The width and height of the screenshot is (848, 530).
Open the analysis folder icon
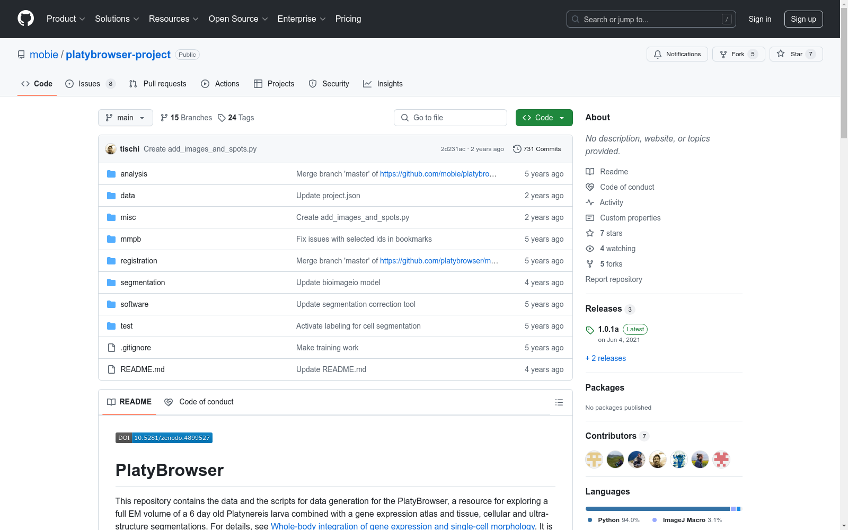click(x=111, y=174)
